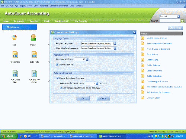Viewport: 186px width, 139px height.
Task: Click Cancel in Current User Settings
Action: click(x=103, y=99)
